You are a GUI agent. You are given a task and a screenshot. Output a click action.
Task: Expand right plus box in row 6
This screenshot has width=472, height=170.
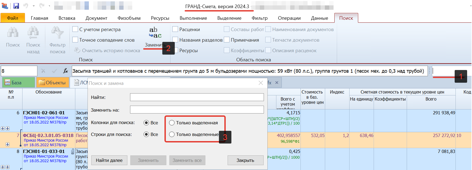coord(8,128)
